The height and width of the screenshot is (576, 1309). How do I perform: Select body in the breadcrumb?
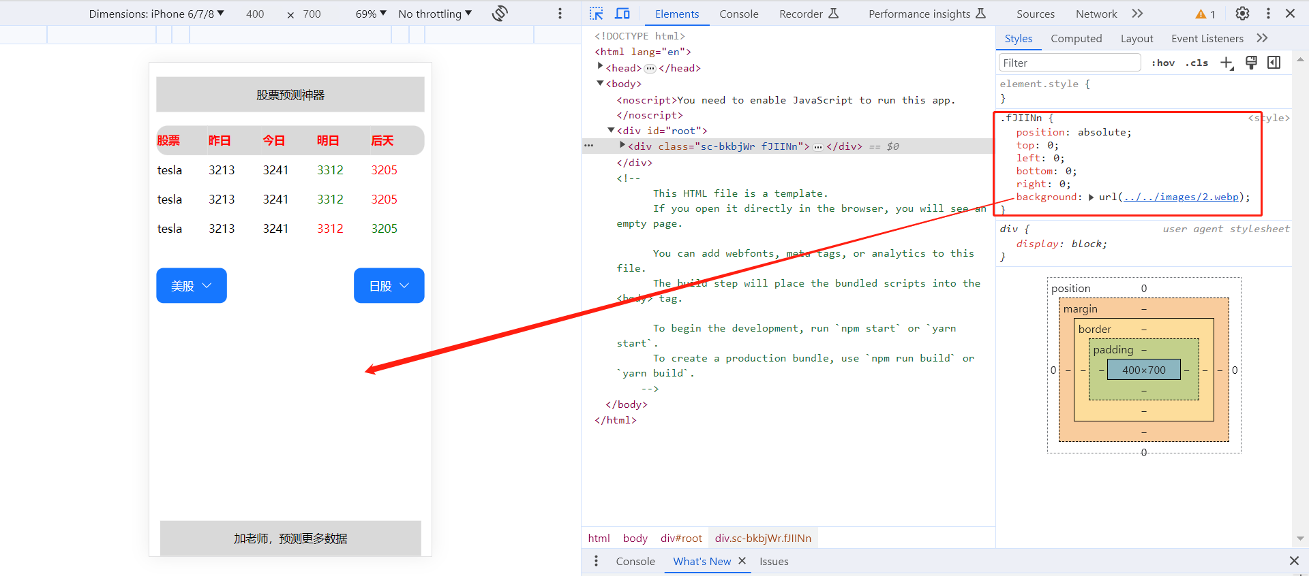coord(635,538)
